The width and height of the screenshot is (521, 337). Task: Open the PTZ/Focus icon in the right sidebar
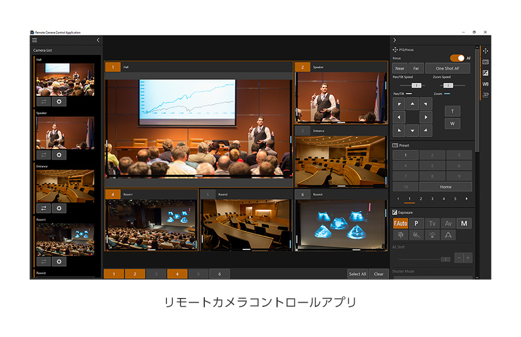(485, 51)
